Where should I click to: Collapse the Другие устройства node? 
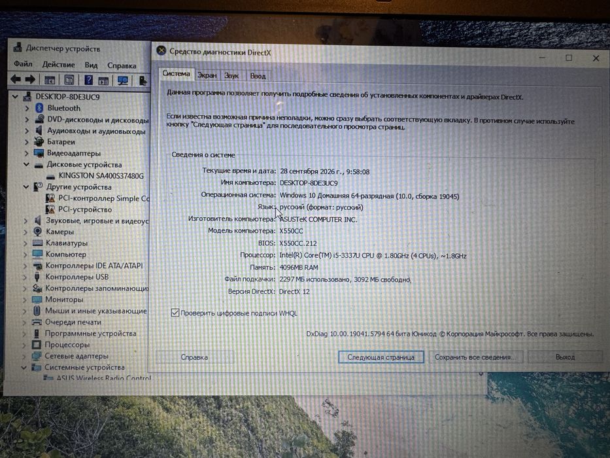tap(25, 186)
